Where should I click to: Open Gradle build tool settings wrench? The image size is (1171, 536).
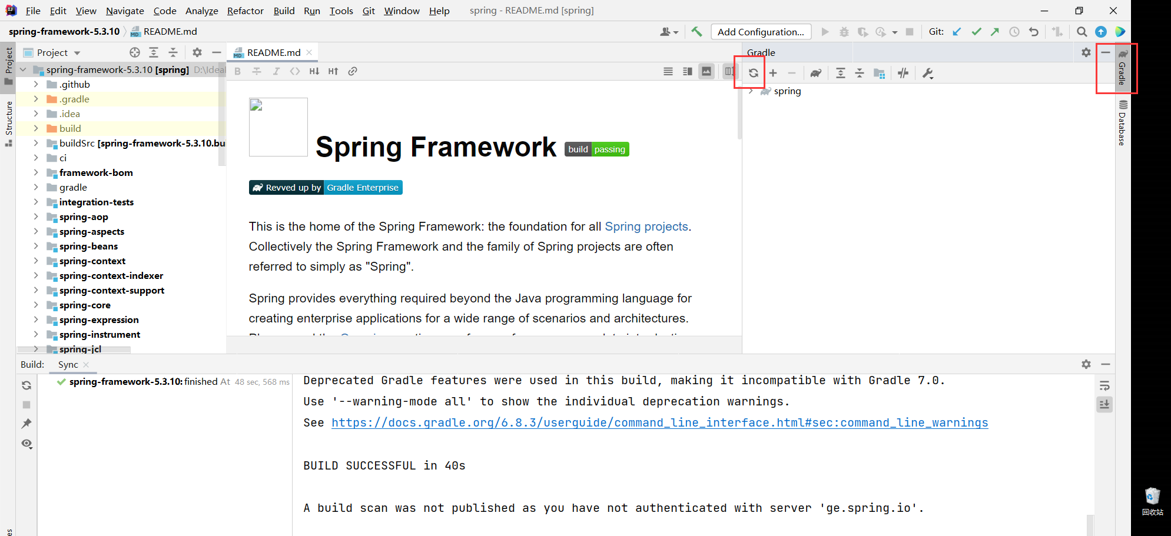(x=928, y=73)
